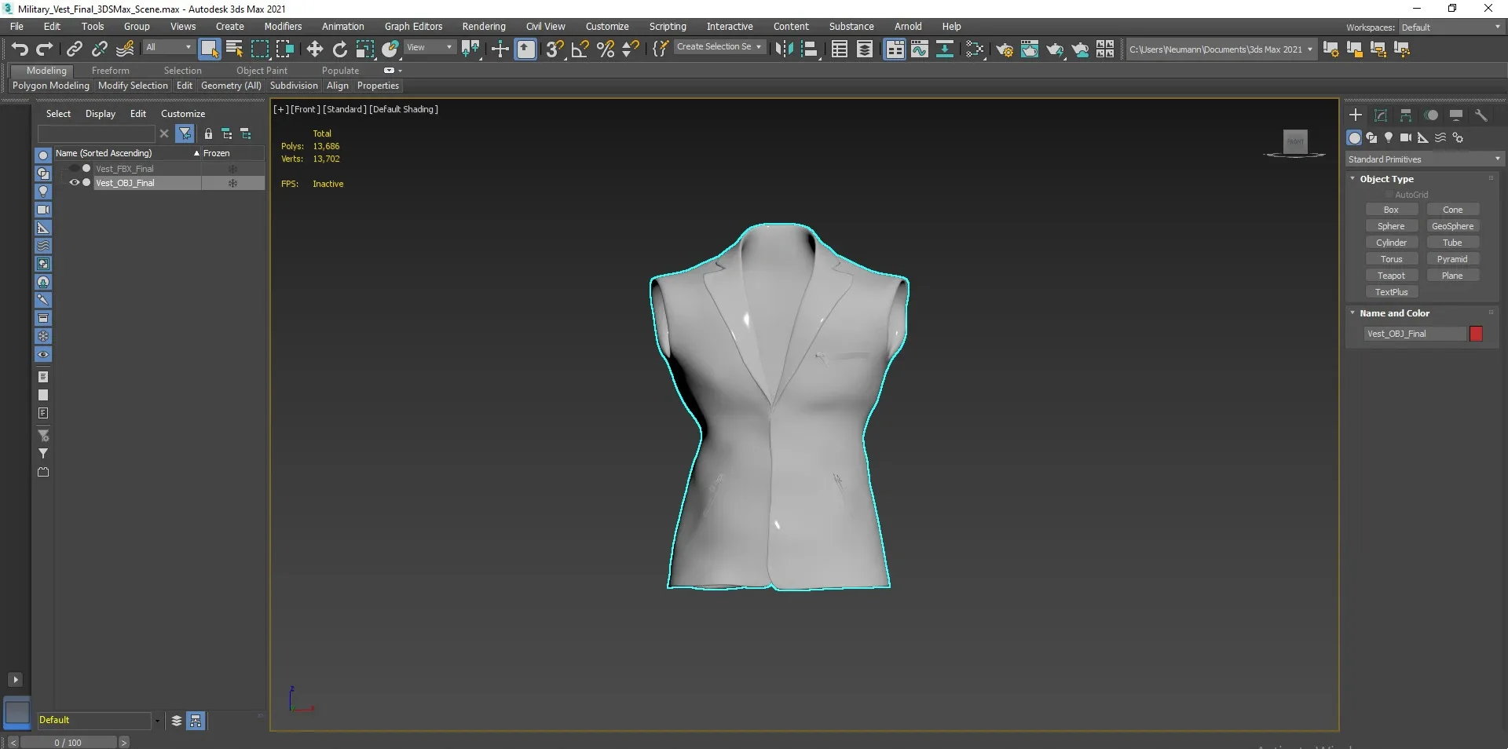1508x749 pixels.
Task: Open the project folder path dropdown
Action: point(1221,49)
